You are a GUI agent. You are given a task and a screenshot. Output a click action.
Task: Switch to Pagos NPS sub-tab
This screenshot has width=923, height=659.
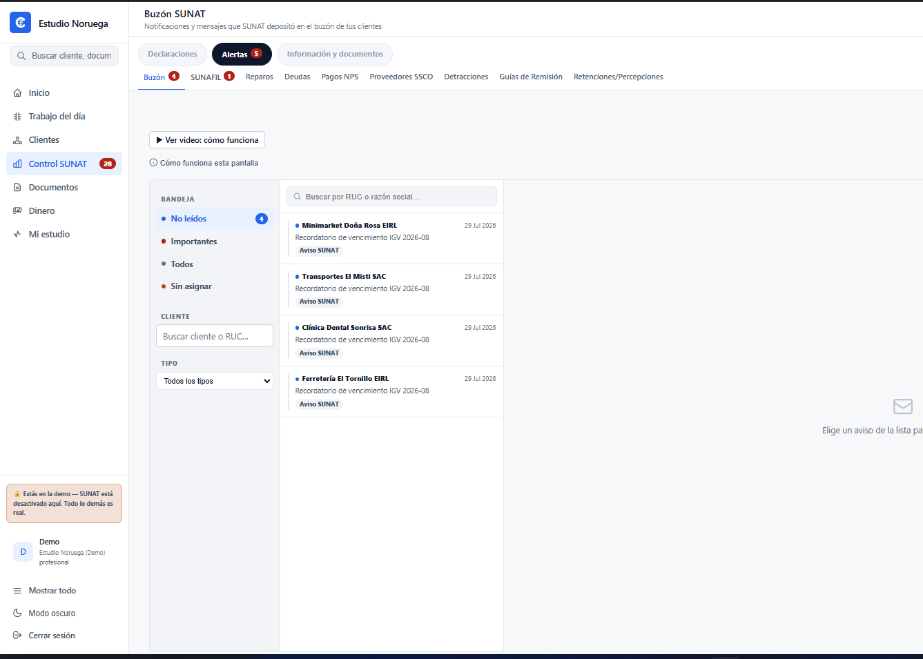[340, 77]
